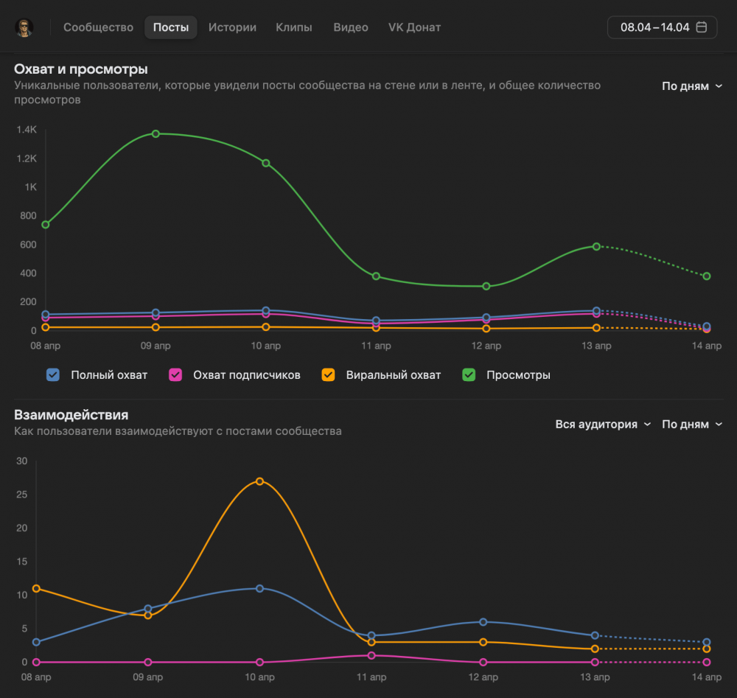Click the 30 axis label in interactions chart
This screenshot has width=737, height=698.
21,461
